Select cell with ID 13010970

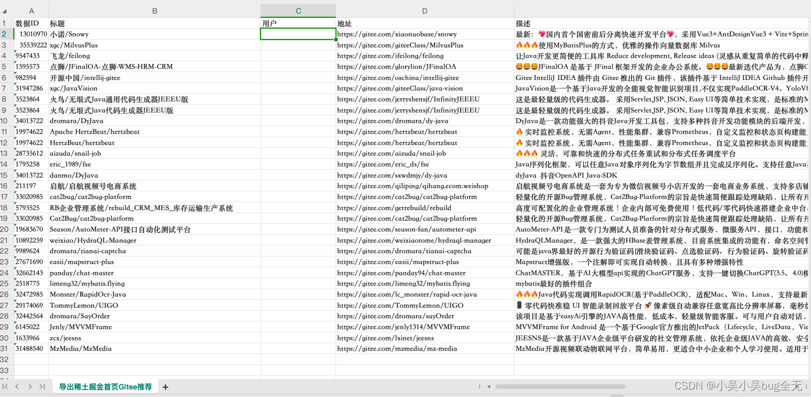tap(31, 34)
